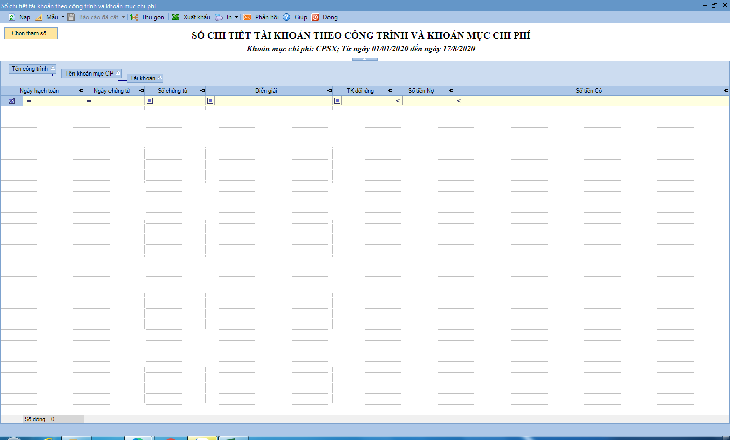Expand the Mẫu dropdown arrow
Image resolution: width=730 pixels, height=440 pixels.
click(63, 17)
